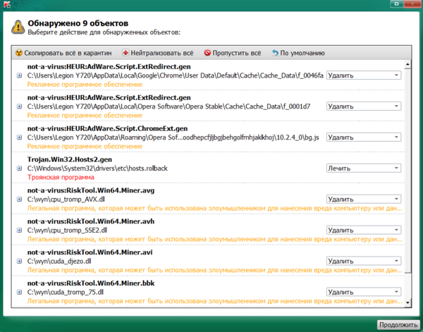
Task: Open action dropdown for cpu_tromp_SSE2.dll
Action: click(x=364, y=230)
